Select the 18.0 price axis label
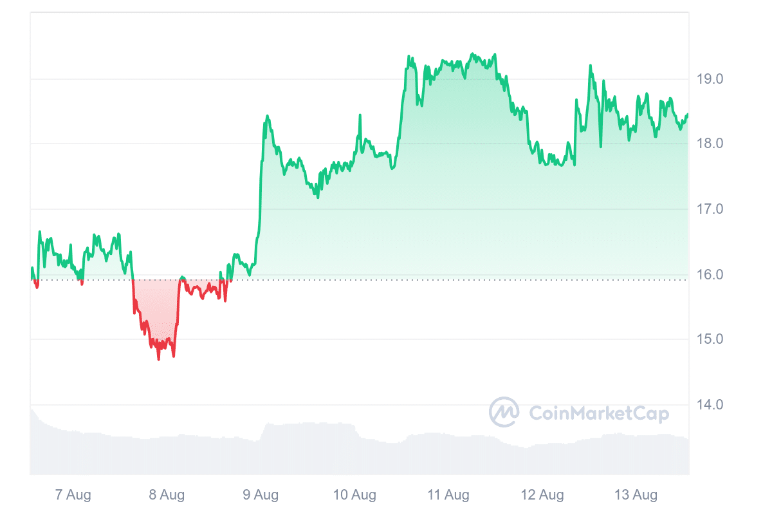Viewport: 772px width, 515px height. click(710, 144)
